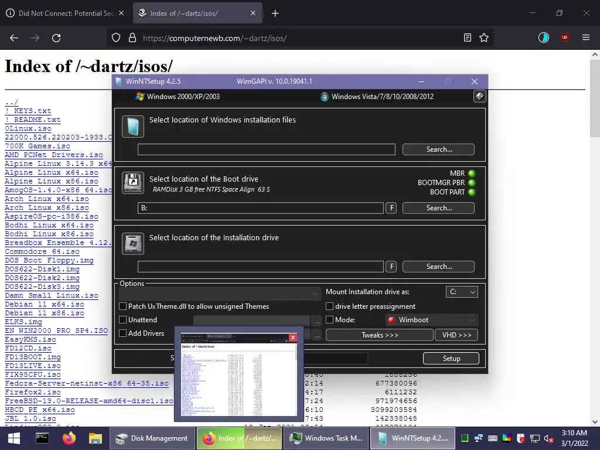Open the Firefox hamburger menu

[586, 37]
